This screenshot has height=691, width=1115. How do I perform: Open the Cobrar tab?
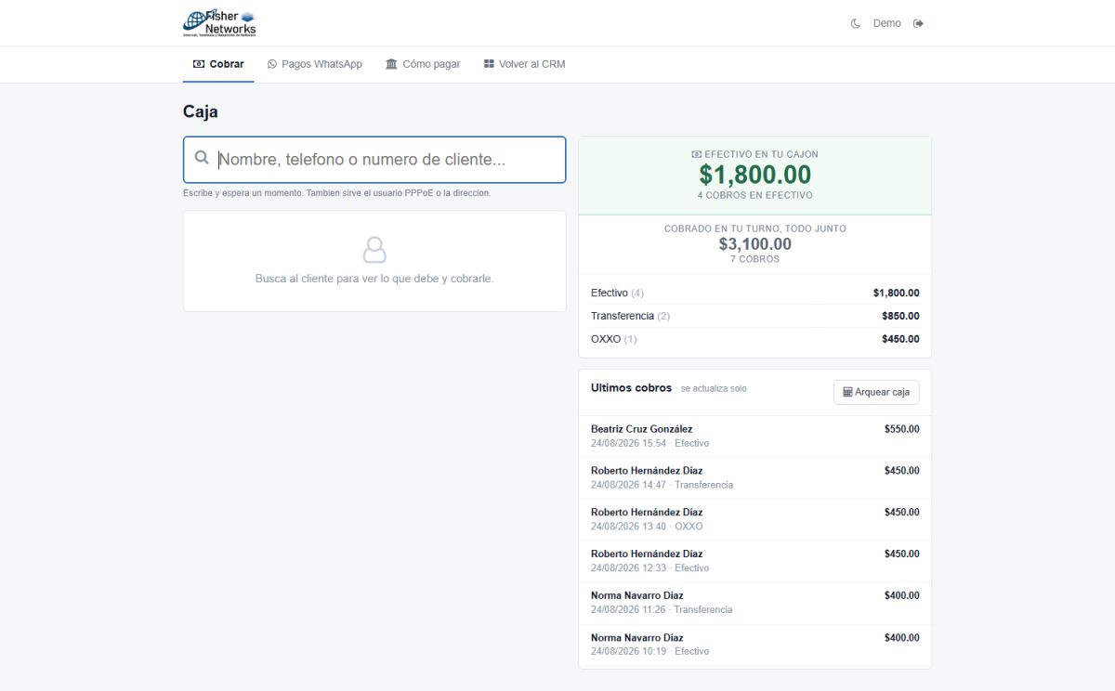pyautogui.click(x=218, y=64)
